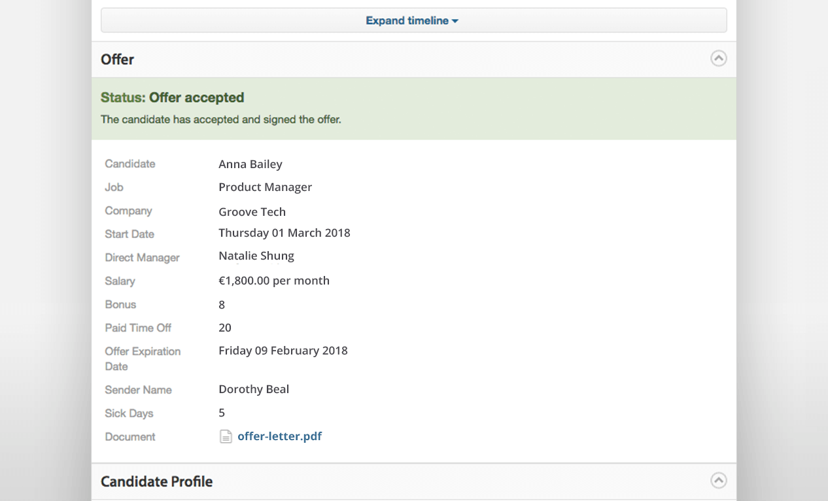Click the Paid Time Off value 20

pos(225,328)
